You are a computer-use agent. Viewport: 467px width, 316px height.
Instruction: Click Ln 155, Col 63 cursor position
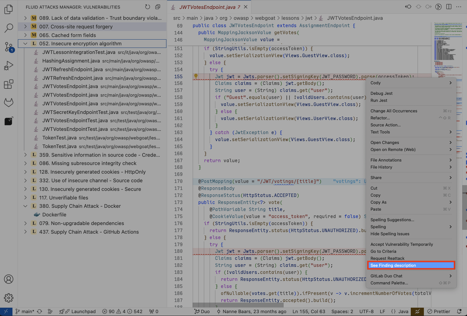pos(309,312)
